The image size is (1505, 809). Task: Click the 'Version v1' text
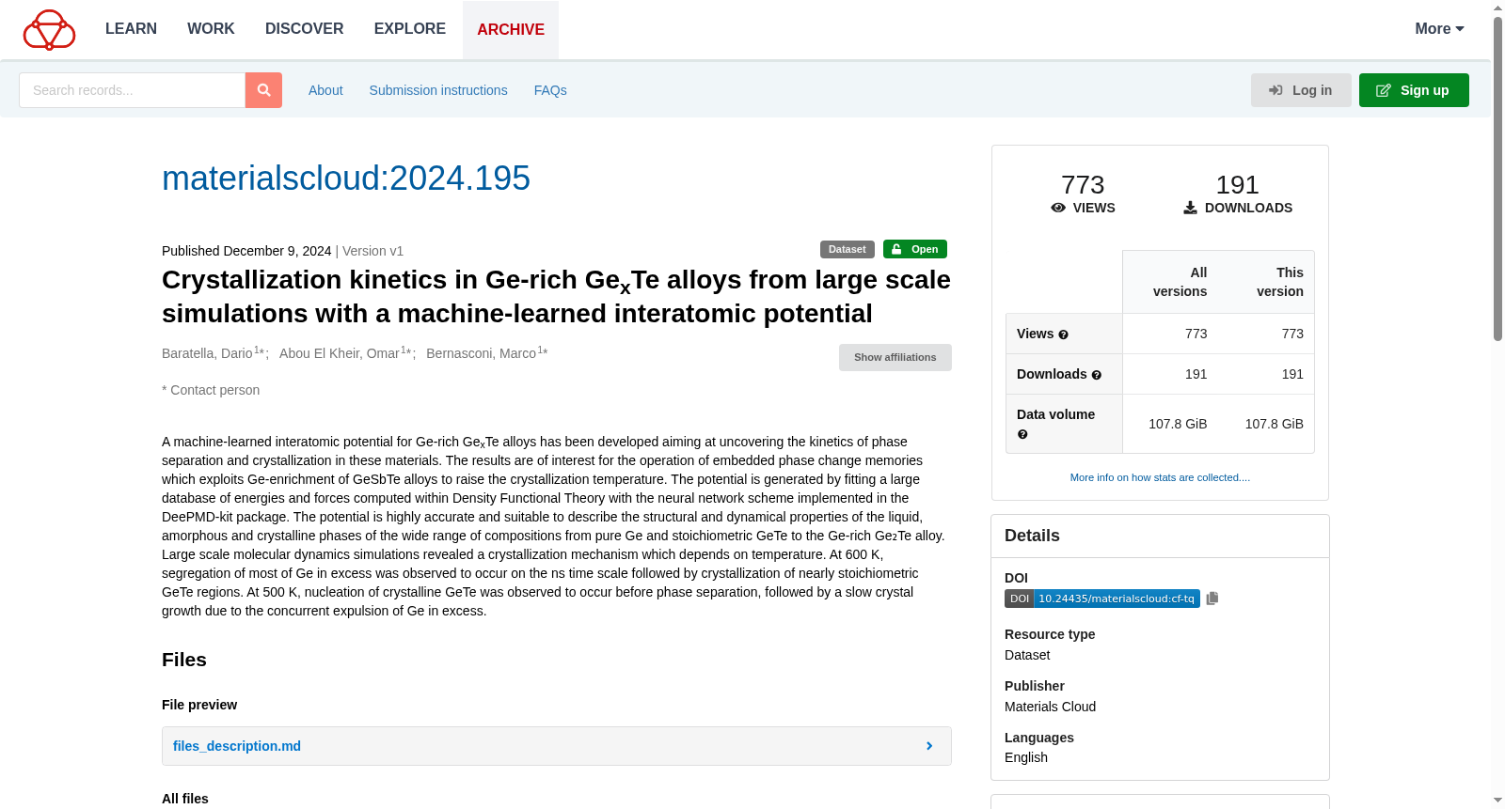pyautogui.click(x=372, y=251)
